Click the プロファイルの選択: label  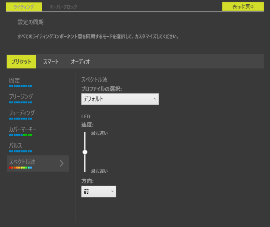click(102, 89)
